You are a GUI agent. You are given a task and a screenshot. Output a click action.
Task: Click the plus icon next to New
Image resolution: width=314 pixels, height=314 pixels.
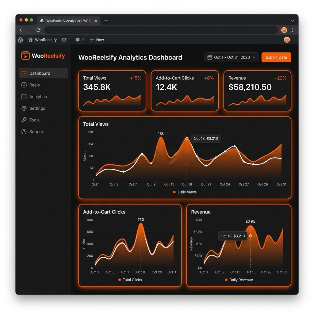point(92,40)
